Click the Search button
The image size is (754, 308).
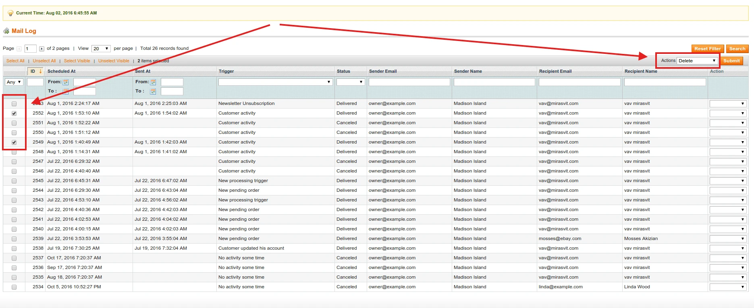pos(737,49)
